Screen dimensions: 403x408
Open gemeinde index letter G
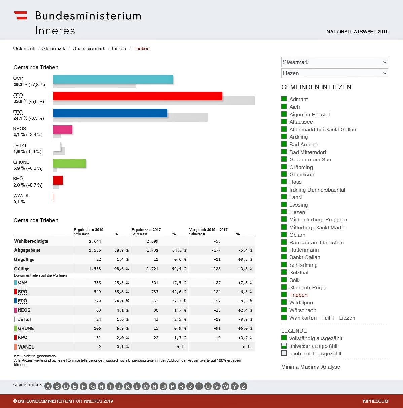click(93, 386)
